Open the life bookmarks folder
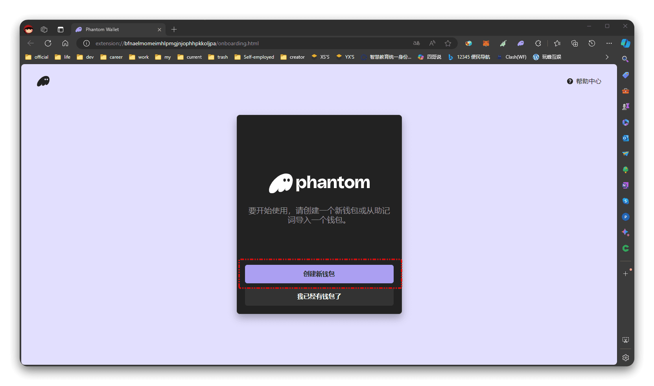The height and width of the screenshot is (386, 654). click(x=63, y=57)
